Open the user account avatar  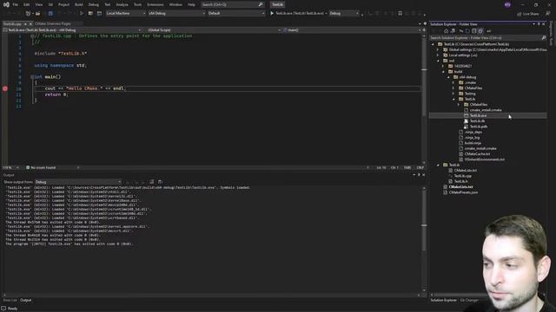click(x=507, y=4)
